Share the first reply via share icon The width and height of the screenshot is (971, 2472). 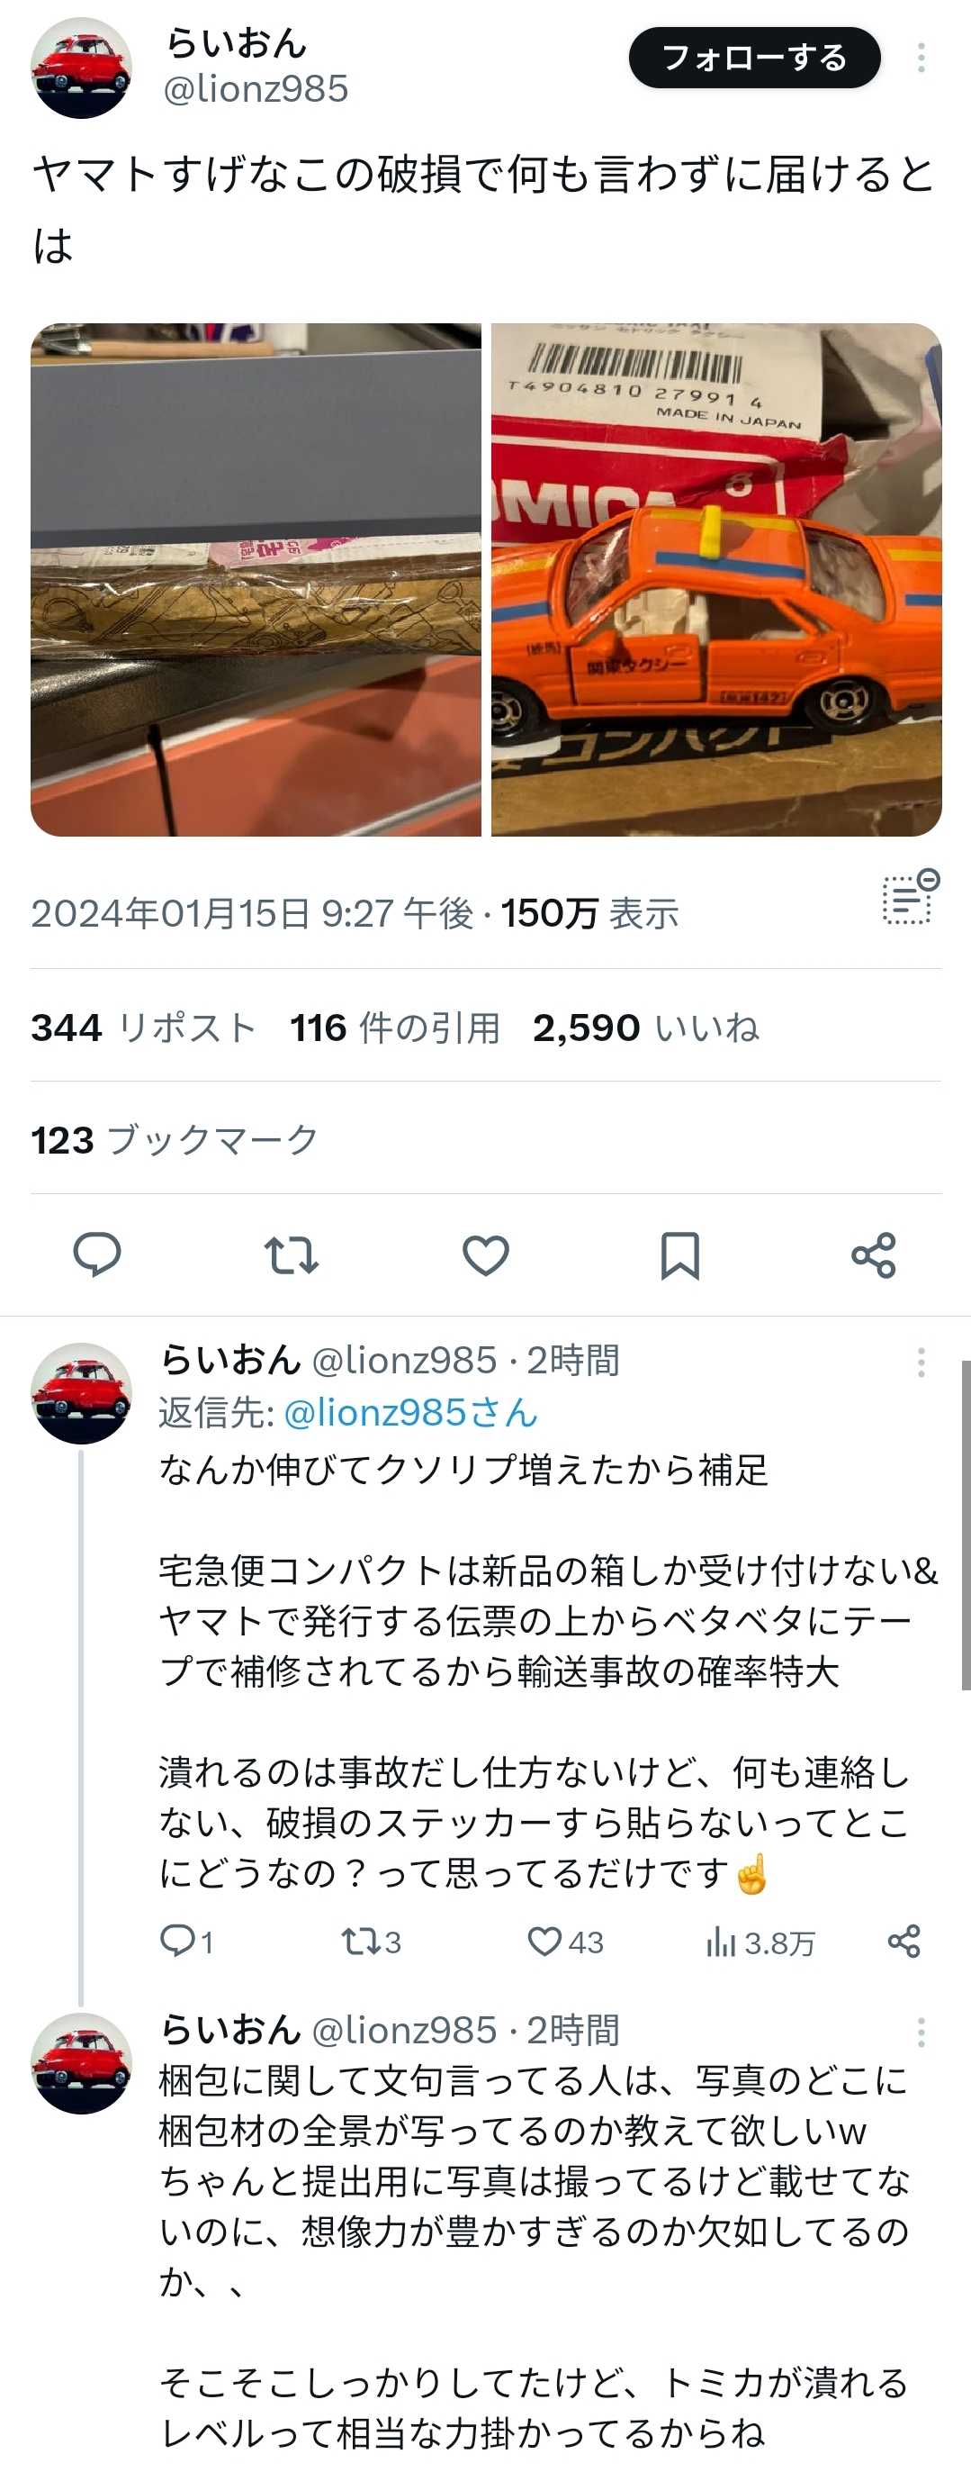pos(904,1942)
